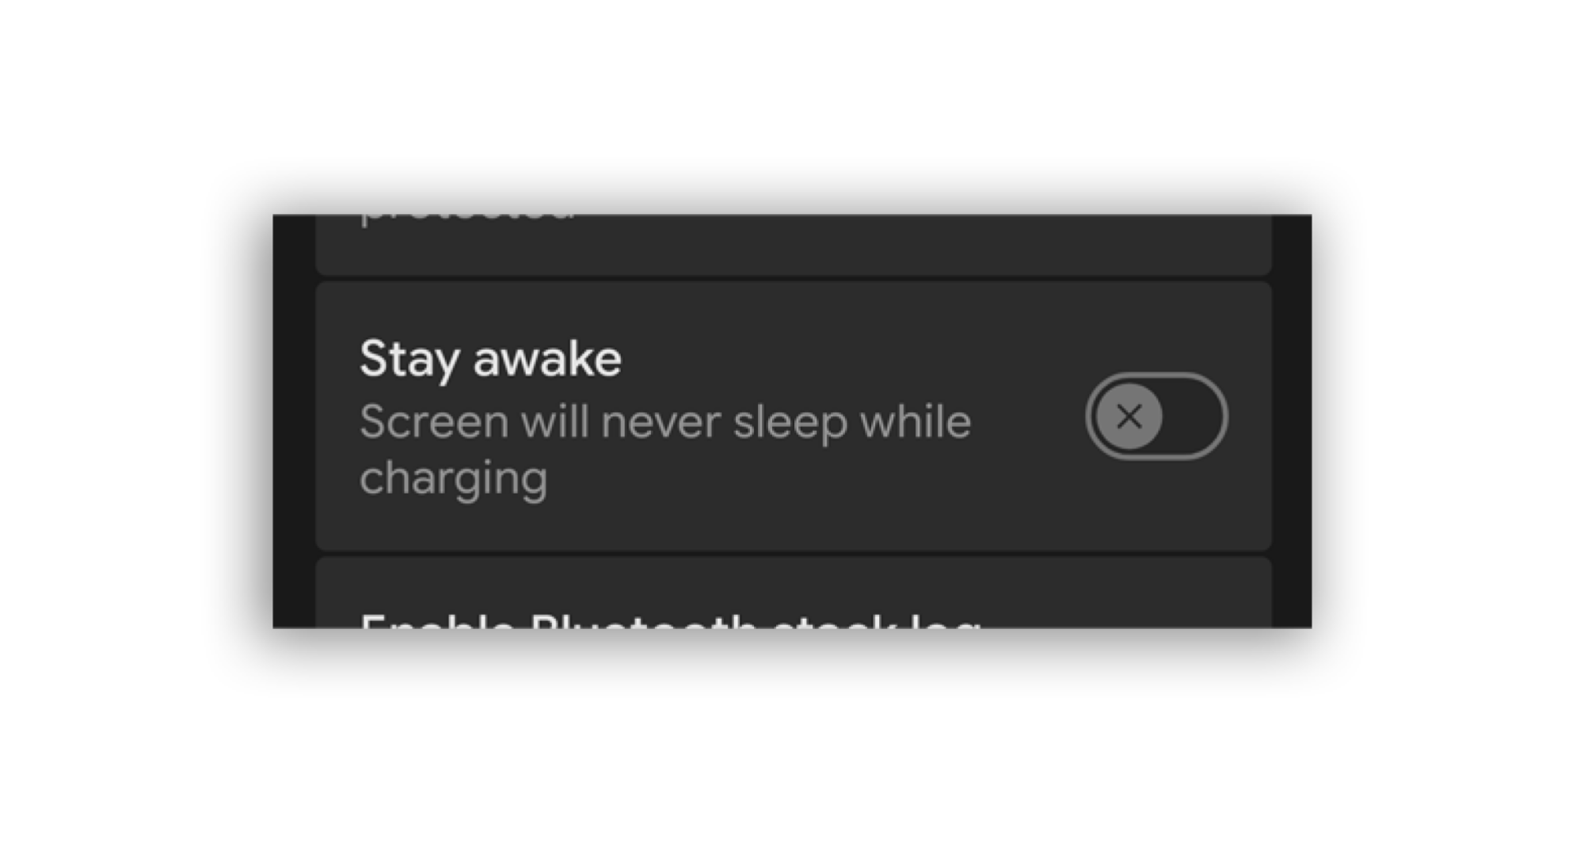Click the word 'Stay' in the heading
Image resolution: width=1584 pixels, height=843 pixels.
click(409, 360)
